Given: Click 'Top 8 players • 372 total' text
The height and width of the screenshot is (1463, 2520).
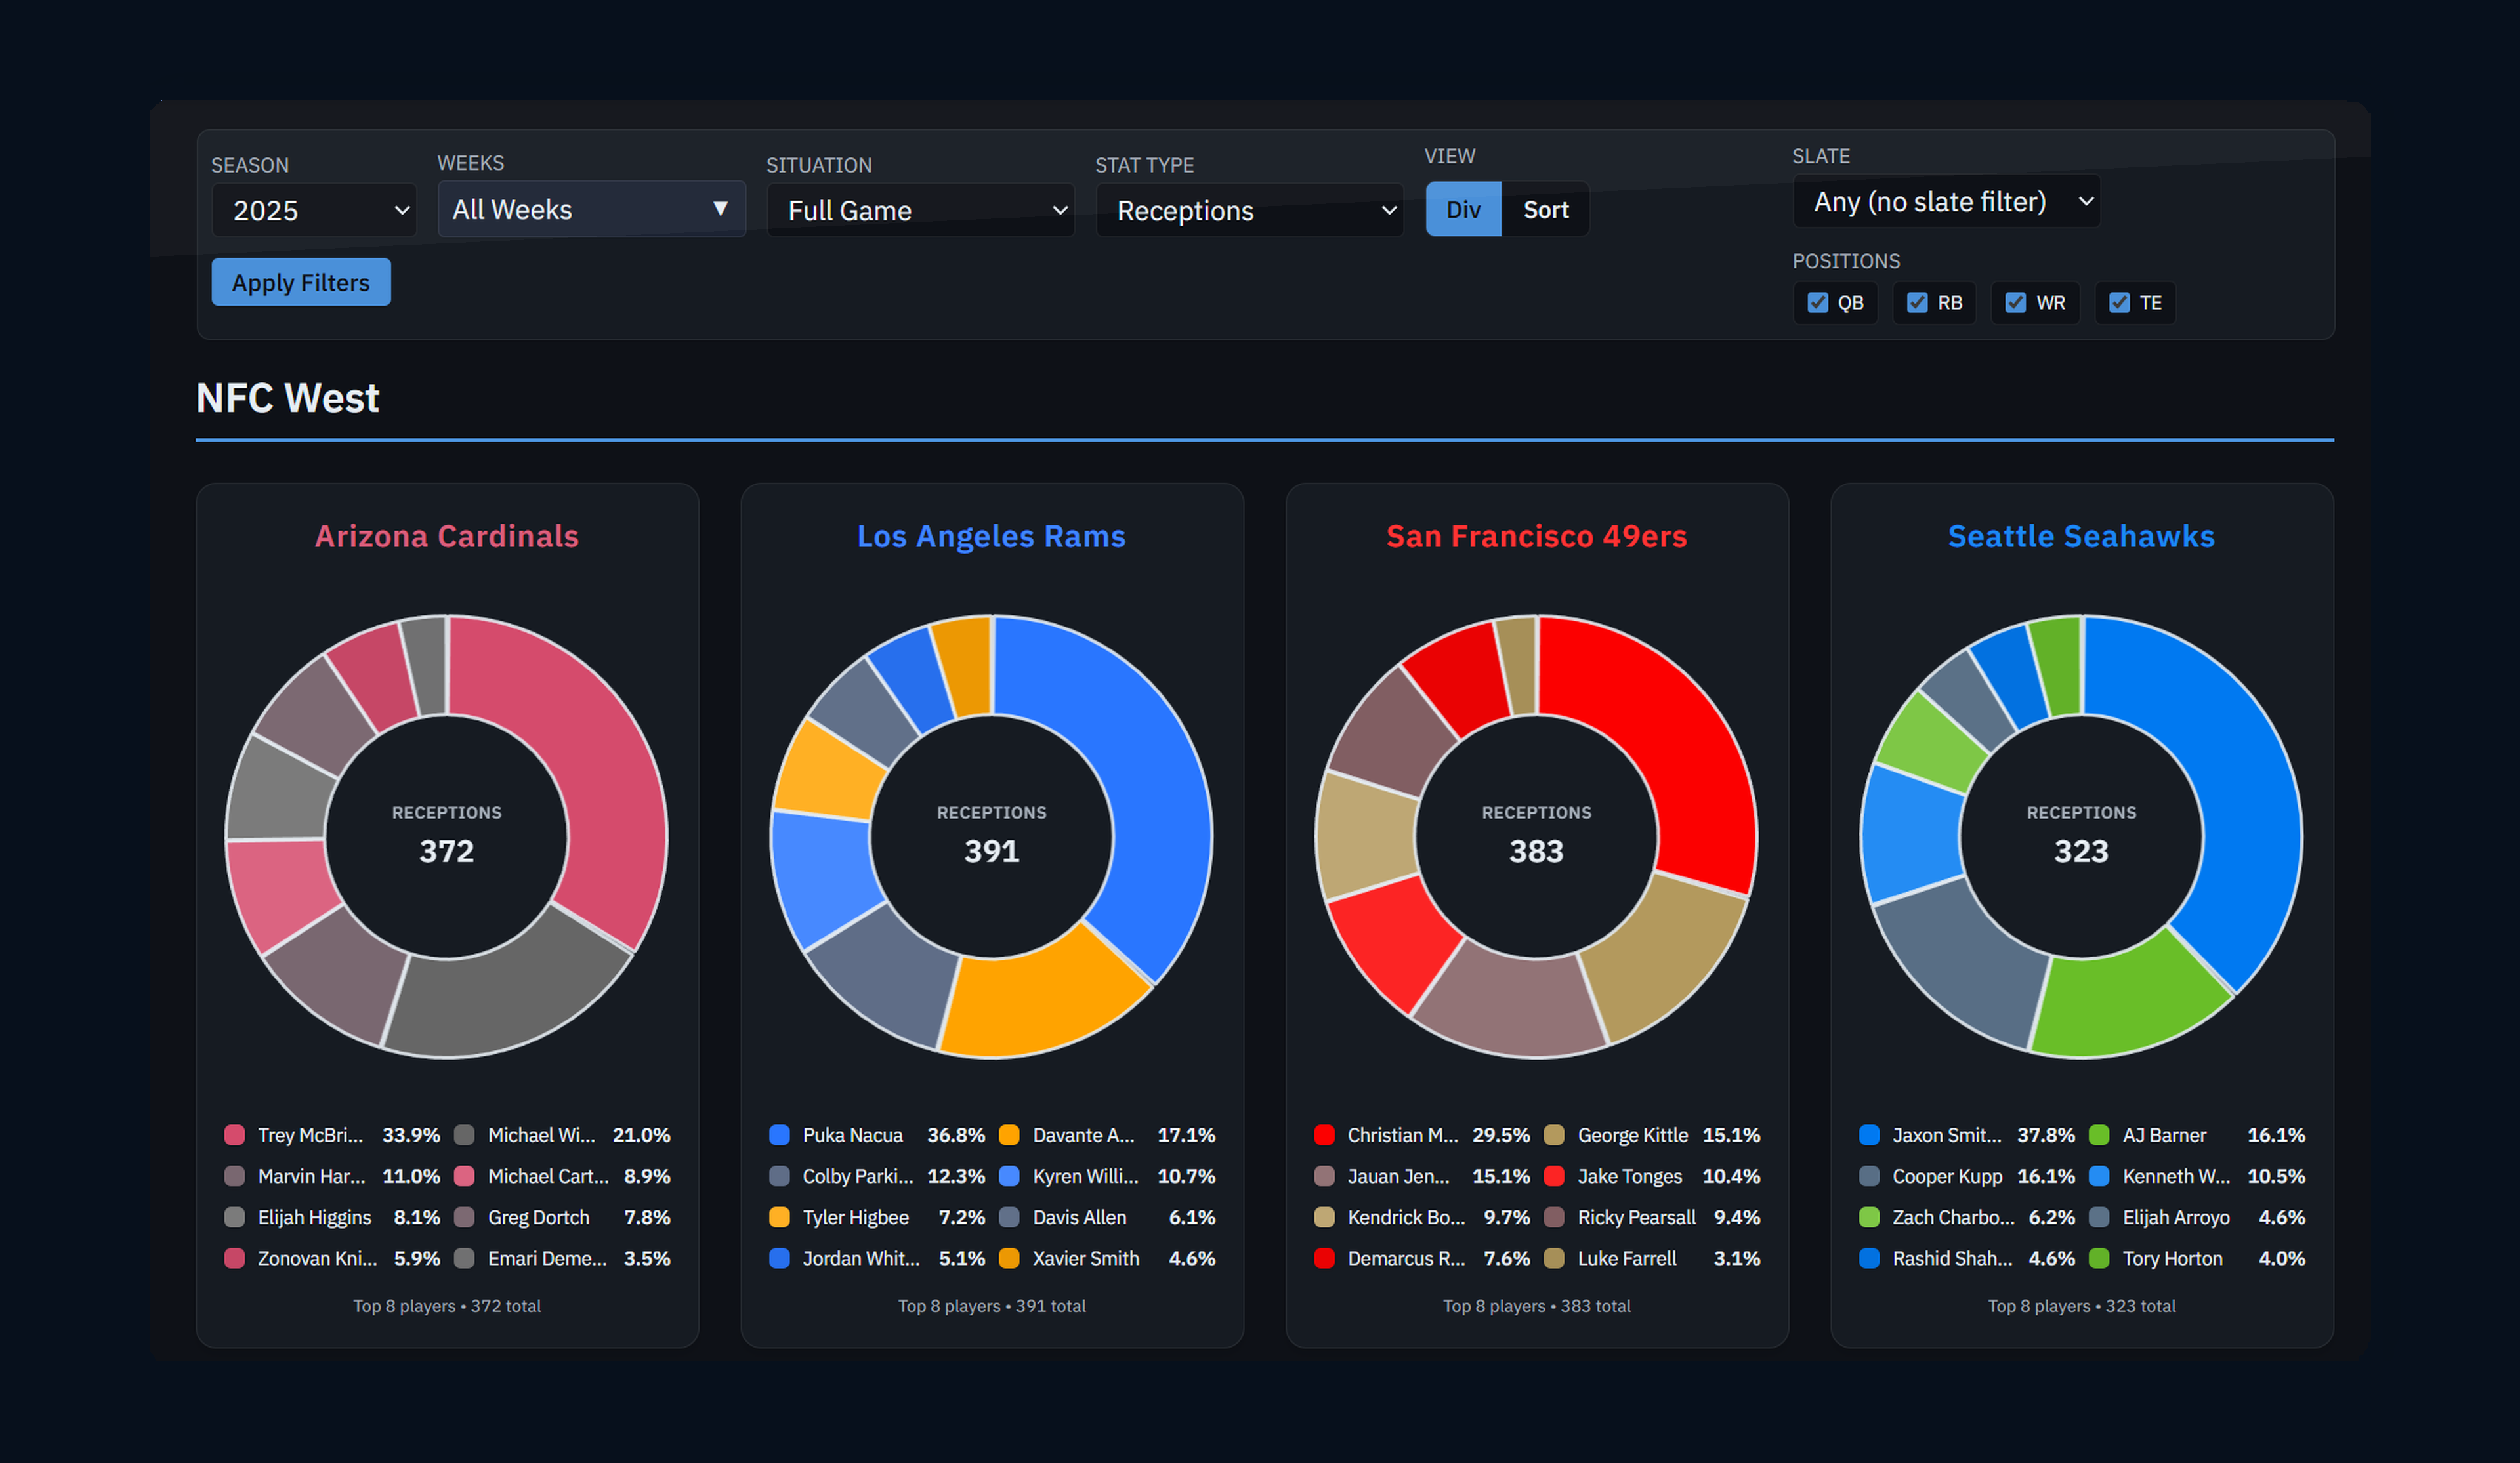Looking at the screenshot, I should 447,1306.
